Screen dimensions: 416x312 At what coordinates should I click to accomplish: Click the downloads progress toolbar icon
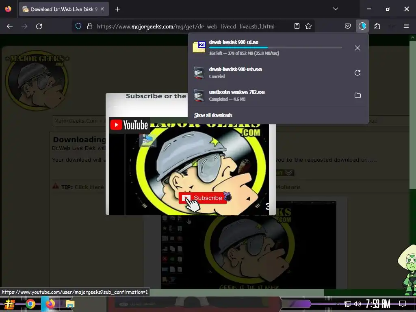362,26
